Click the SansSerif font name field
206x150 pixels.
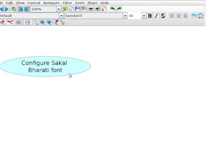94,16
